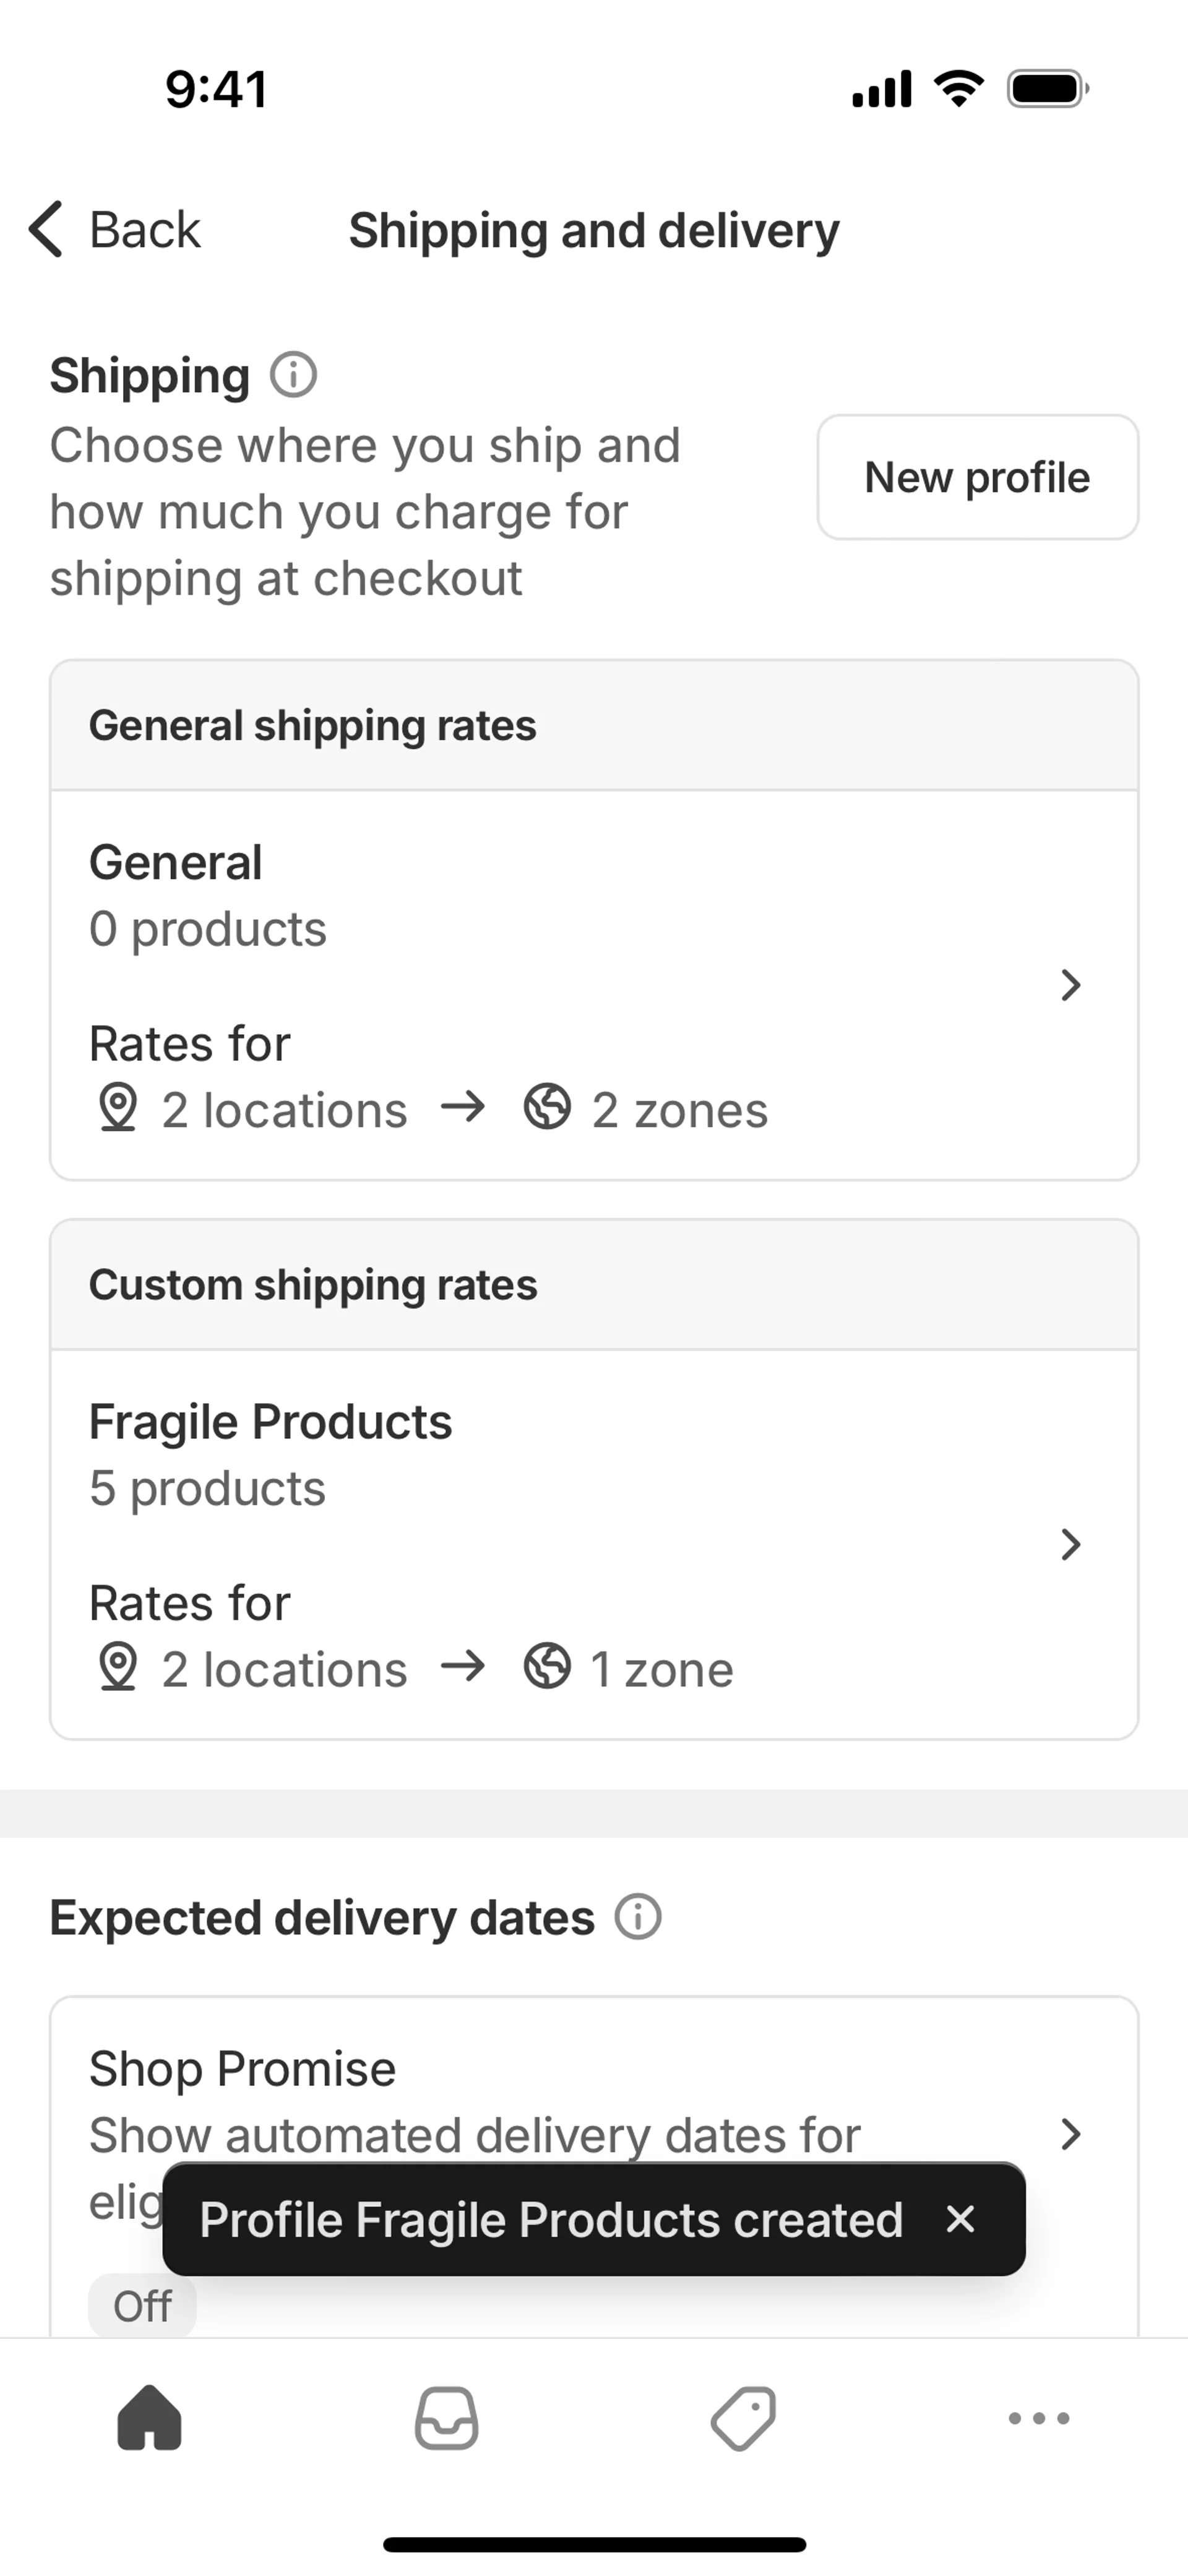This screenshot has width=1188, height=2576.
Task: Tap the globe zones icon in Fragile Products
Action: (547, 1667)
